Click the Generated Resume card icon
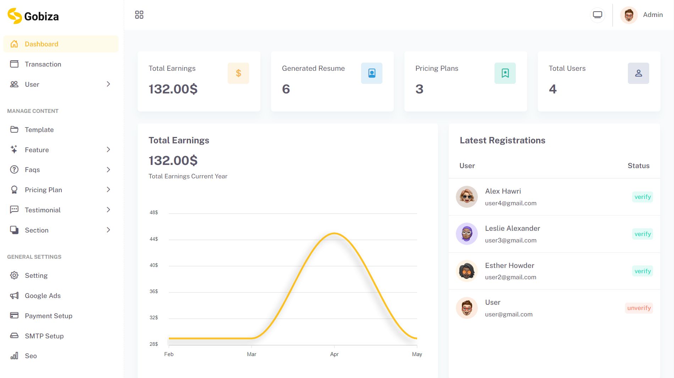Screen dimensions: 674x378 point(371,73)
